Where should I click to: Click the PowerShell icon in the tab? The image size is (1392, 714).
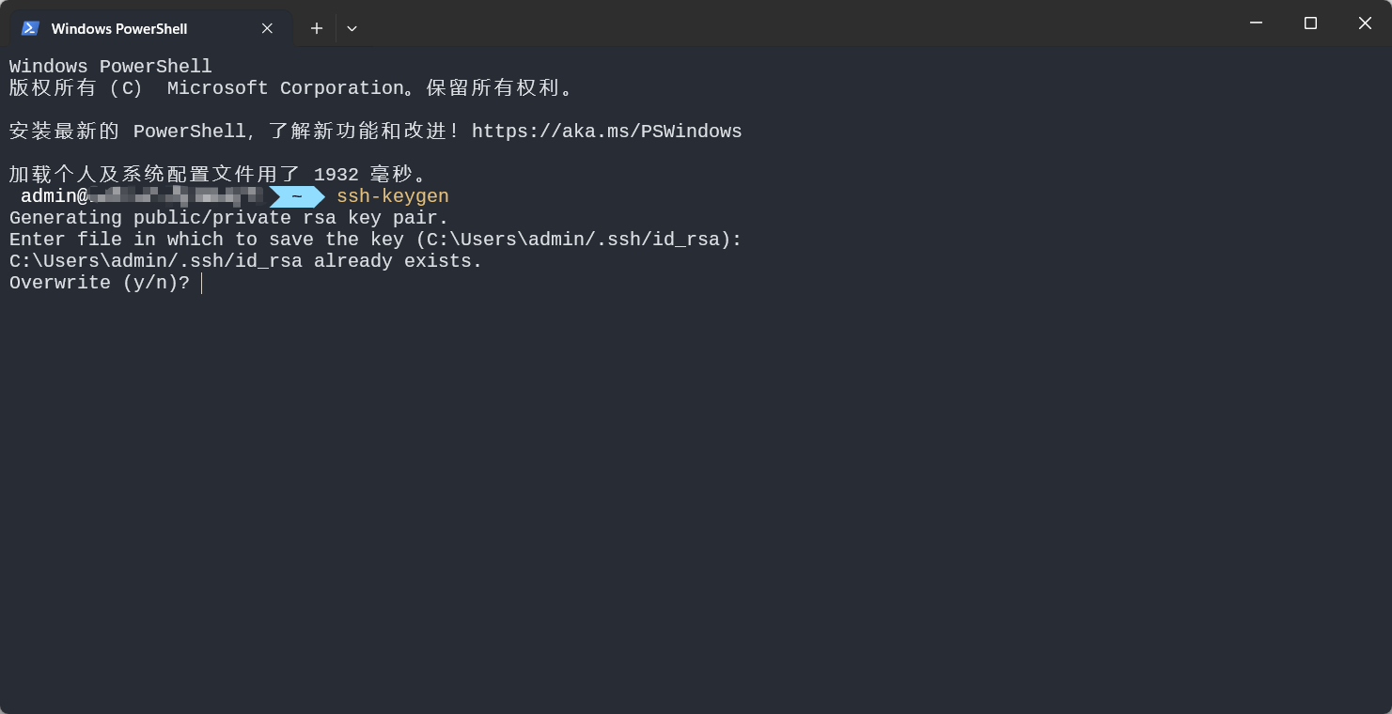[30, 28]
